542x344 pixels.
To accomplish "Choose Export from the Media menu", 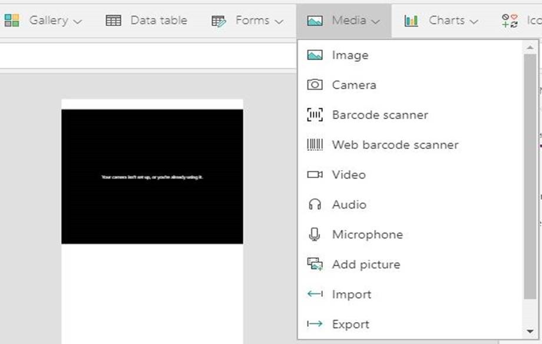I will click(x=351, y=325).
